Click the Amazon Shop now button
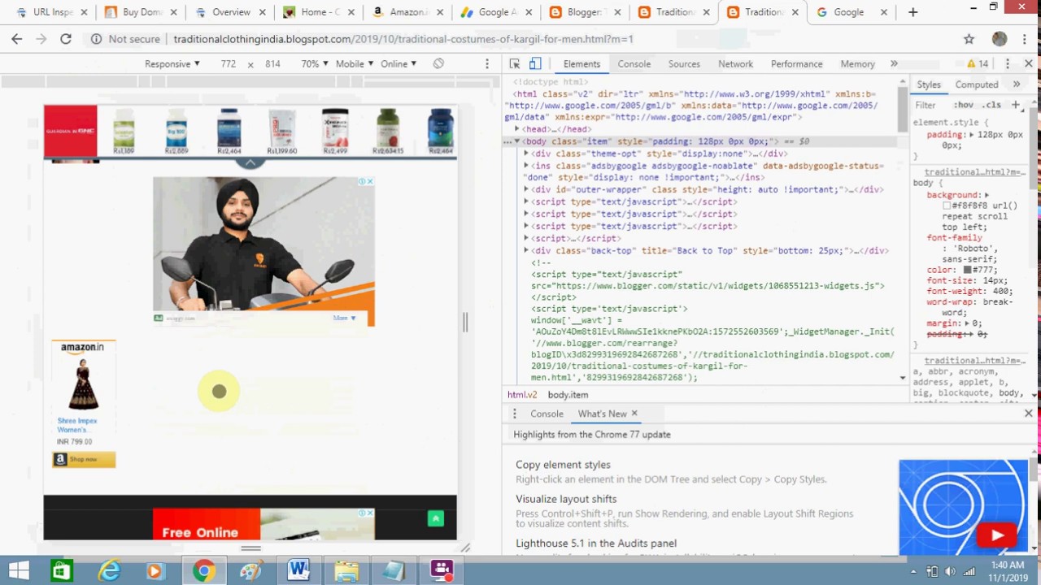This screenshot has width=1041, height=585. (x=84, y=460)
